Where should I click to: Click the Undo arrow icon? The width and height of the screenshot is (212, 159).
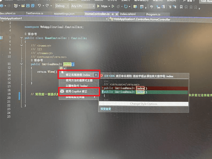[39, 6]
